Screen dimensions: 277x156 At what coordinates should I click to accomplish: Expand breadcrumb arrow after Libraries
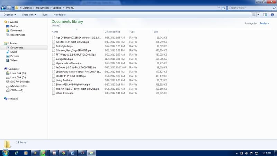click(x=34, y=8)
